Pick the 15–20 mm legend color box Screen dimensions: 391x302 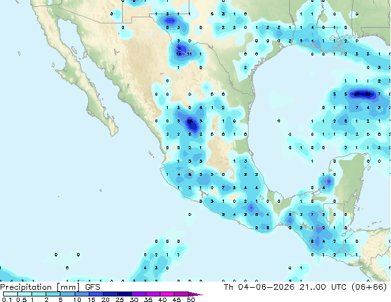tap(96, 294)
